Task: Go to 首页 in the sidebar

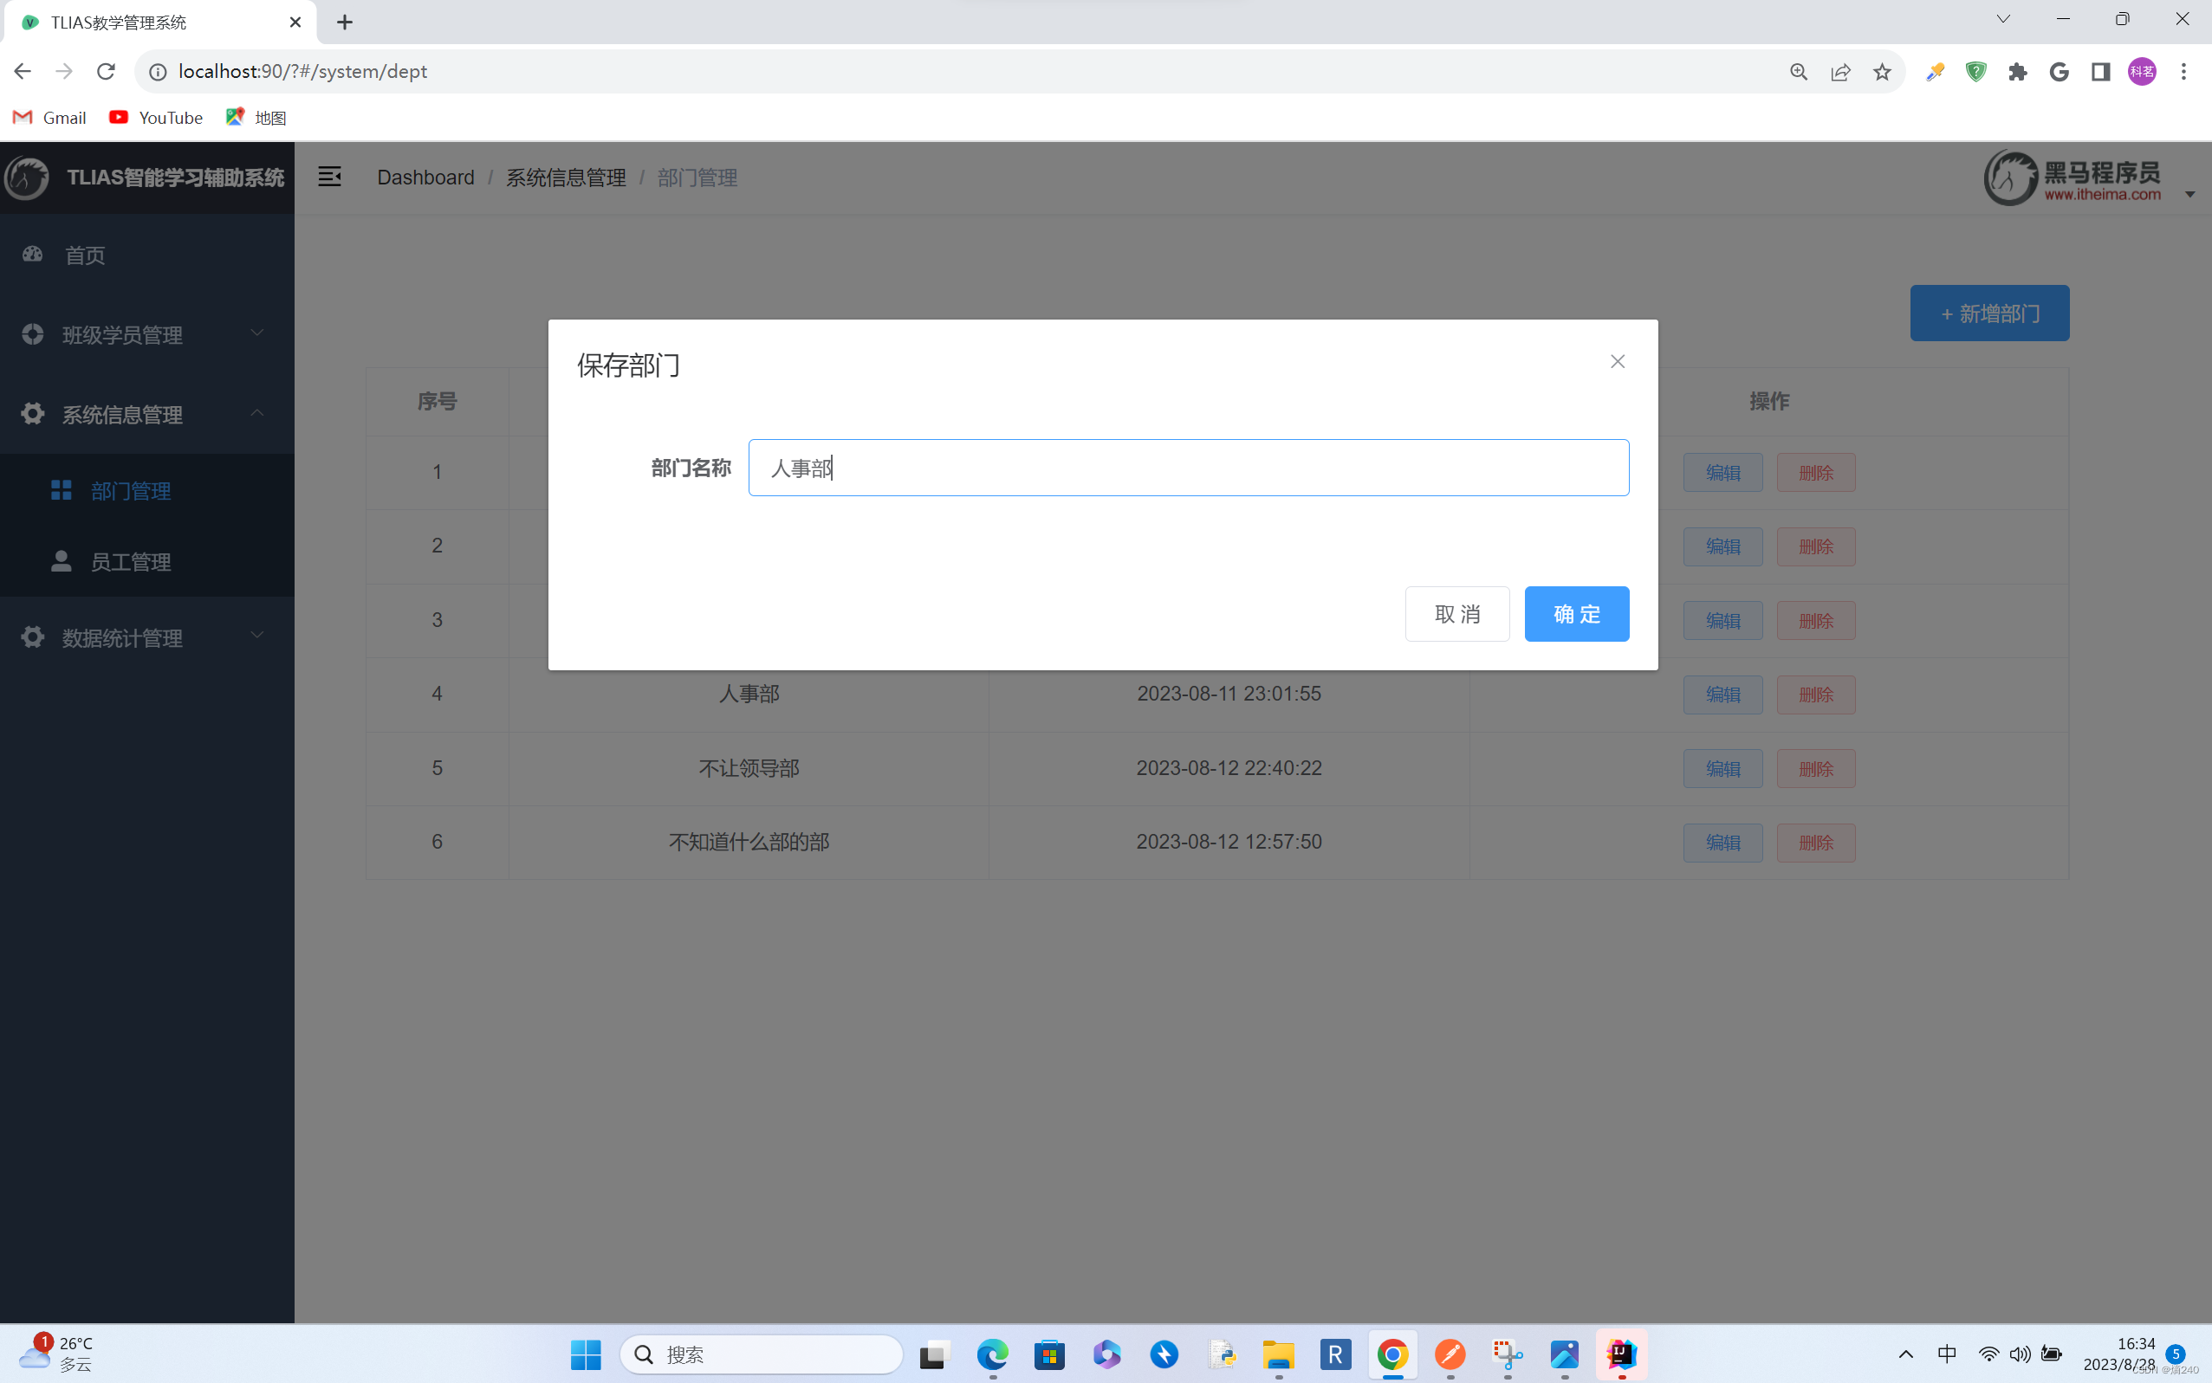Action: pos(85,255)
